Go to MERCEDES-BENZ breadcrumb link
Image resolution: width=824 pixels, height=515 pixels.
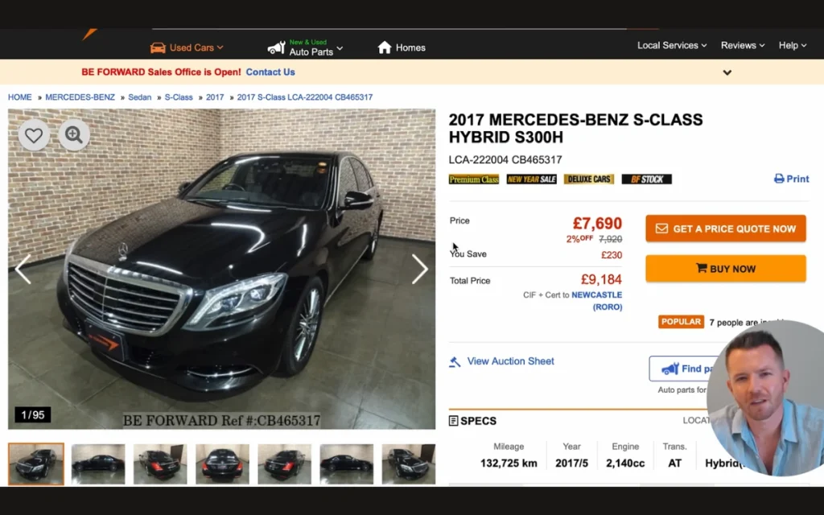(80, 97)
